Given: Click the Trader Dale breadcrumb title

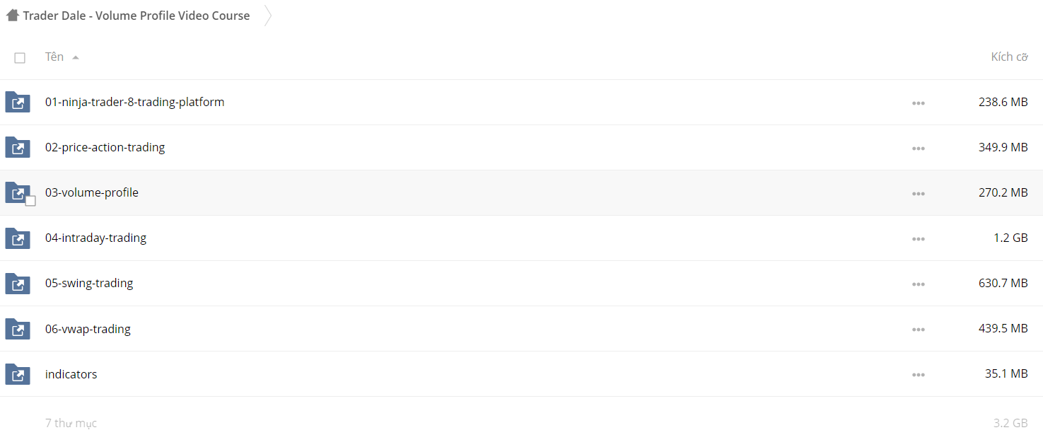Looking at the screenshot, I should point(136,16).
